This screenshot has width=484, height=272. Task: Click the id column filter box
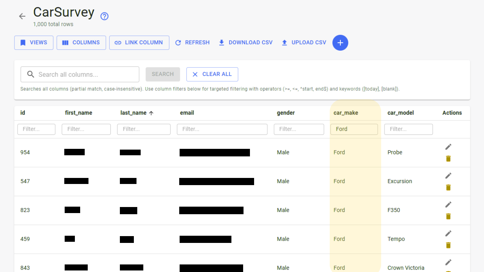(36, 129)
